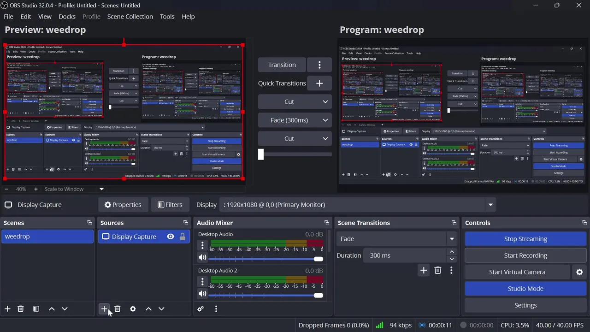Open the Scene Collection menu
The height and width of the screenshot is (332, 590).
(x=130, y=17)
